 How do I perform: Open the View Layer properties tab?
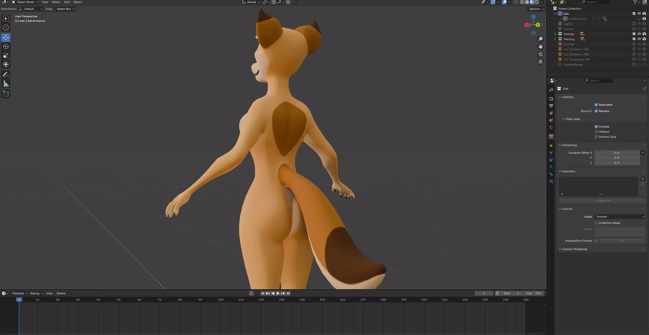click(551, 113)
